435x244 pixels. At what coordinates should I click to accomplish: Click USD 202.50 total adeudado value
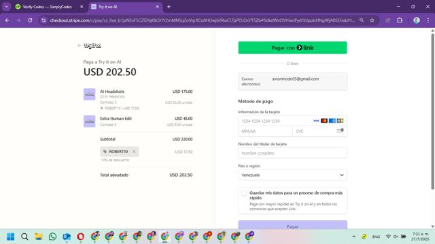181,175
